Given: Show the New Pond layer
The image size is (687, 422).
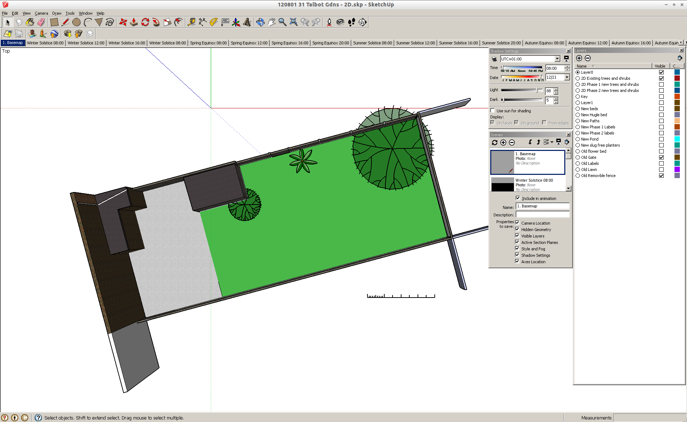Looking at the screenshot, I should [661, 139].
